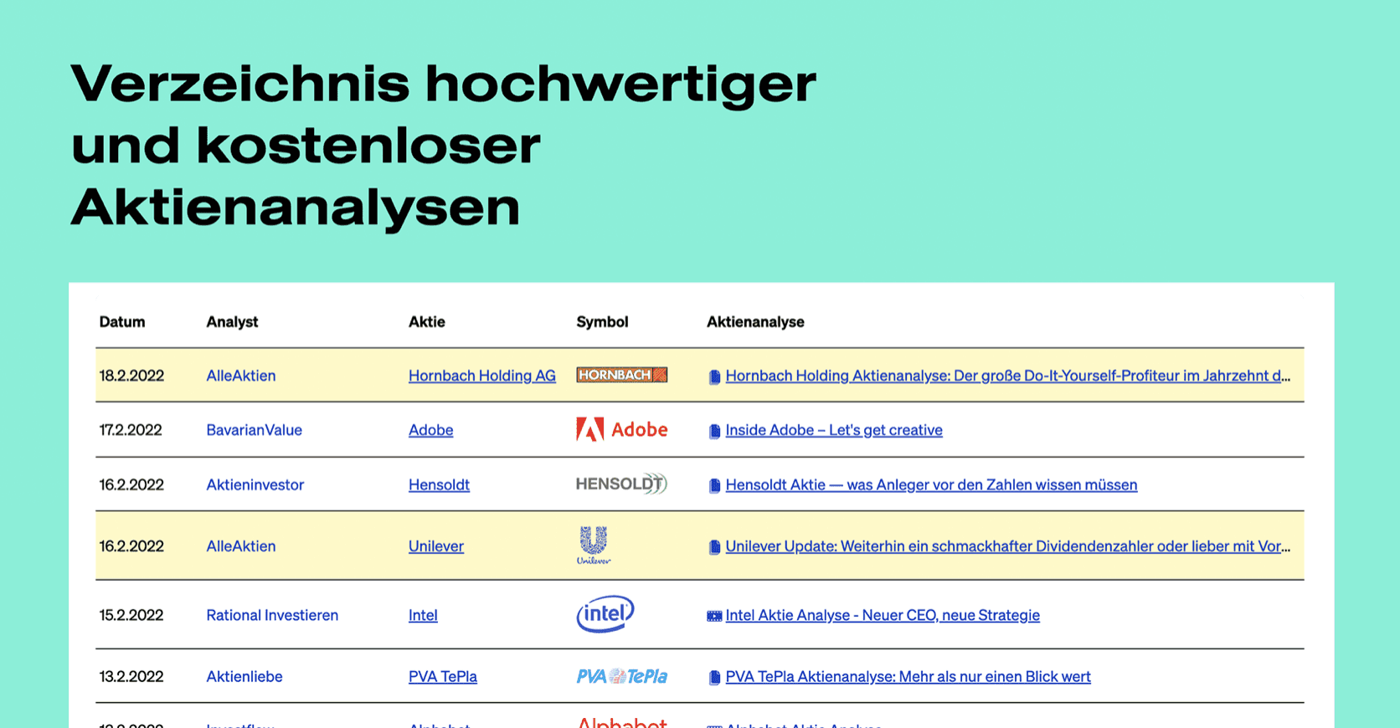Click the Datum column header

(x=122, y=322)
